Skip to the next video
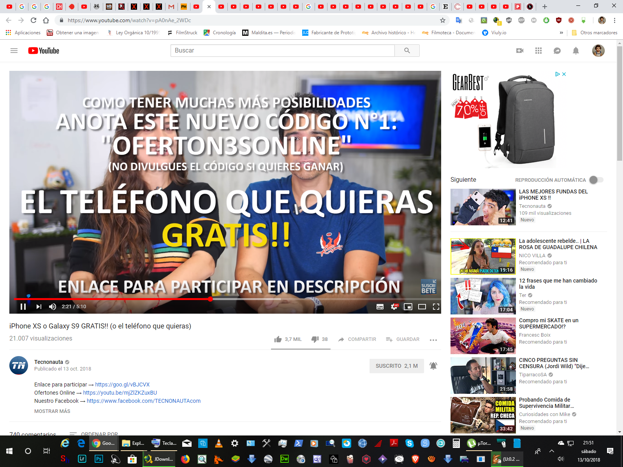The height and width of the screenshot is (467, 623). [39, 307]
